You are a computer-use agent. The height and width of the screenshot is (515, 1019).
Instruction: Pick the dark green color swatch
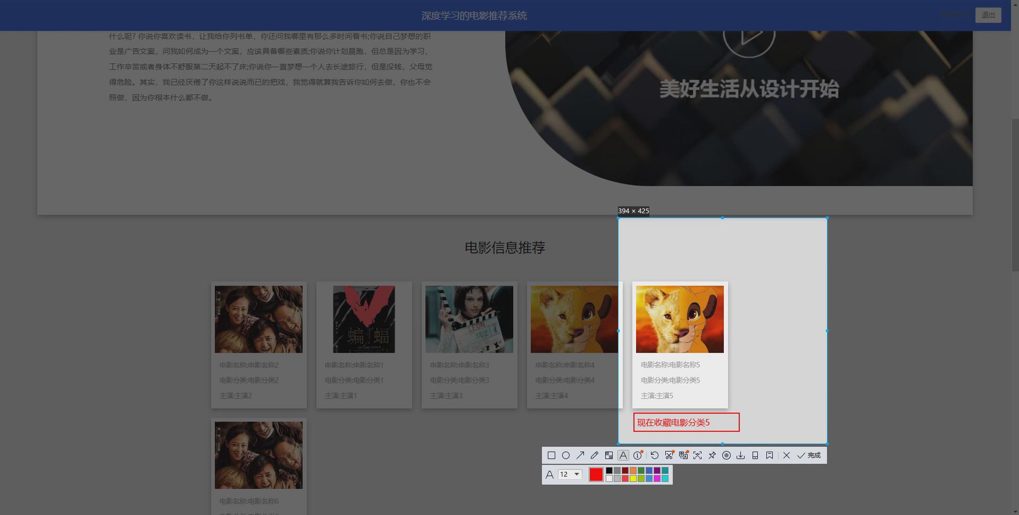tap(641, 470)
